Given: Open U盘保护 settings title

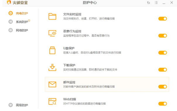Looking at the screenshot, I should [69, 48].
